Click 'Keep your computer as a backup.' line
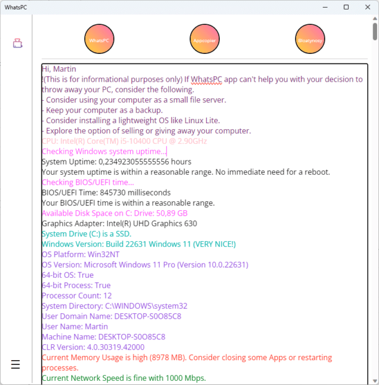Image resolution: width=379 pixels, height=385 pixels. coord(102,110)
